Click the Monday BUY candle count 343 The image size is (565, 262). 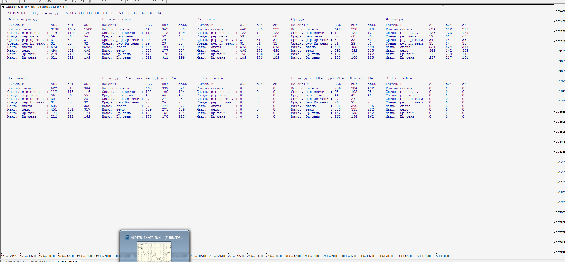(165, 29)
